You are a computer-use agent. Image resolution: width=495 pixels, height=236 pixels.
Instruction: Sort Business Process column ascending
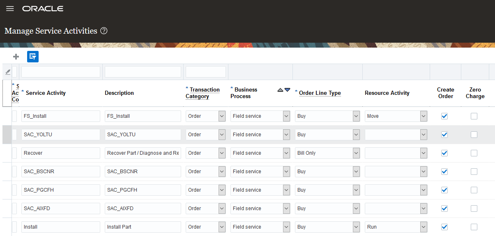pyautogui.click(x=280, y=90)
